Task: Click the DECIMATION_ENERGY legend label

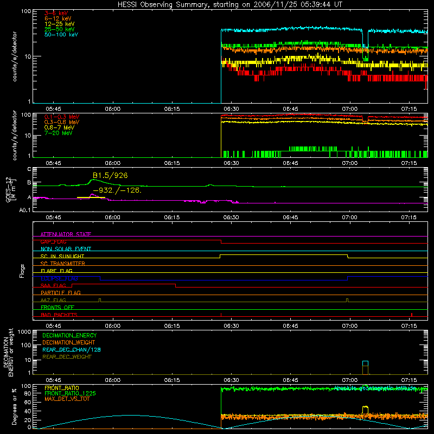Action: [69, 335]
